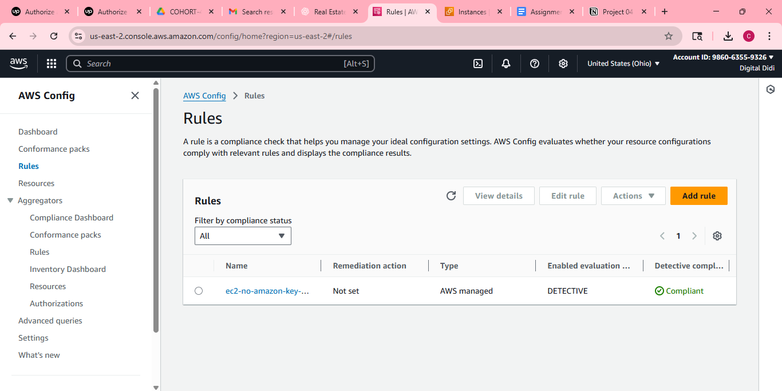Click the View details button
This screenshot has height=391, width=782.
pos(499,196)
